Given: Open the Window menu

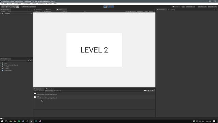Looking at the screenshot, I should [x=49, y=4].
